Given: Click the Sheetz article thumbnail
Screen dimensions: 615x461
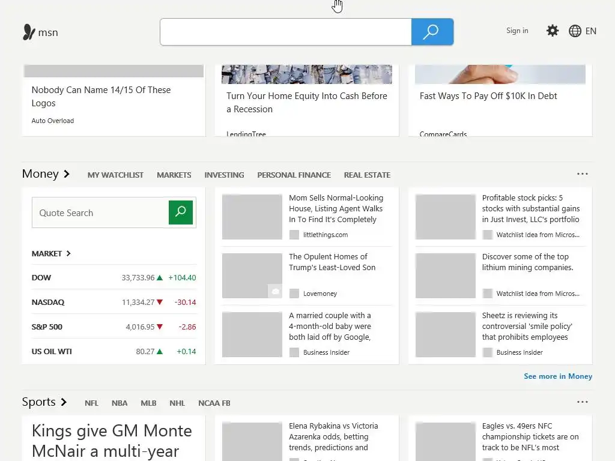Looking at the screenshot, I should pos(445,334).
